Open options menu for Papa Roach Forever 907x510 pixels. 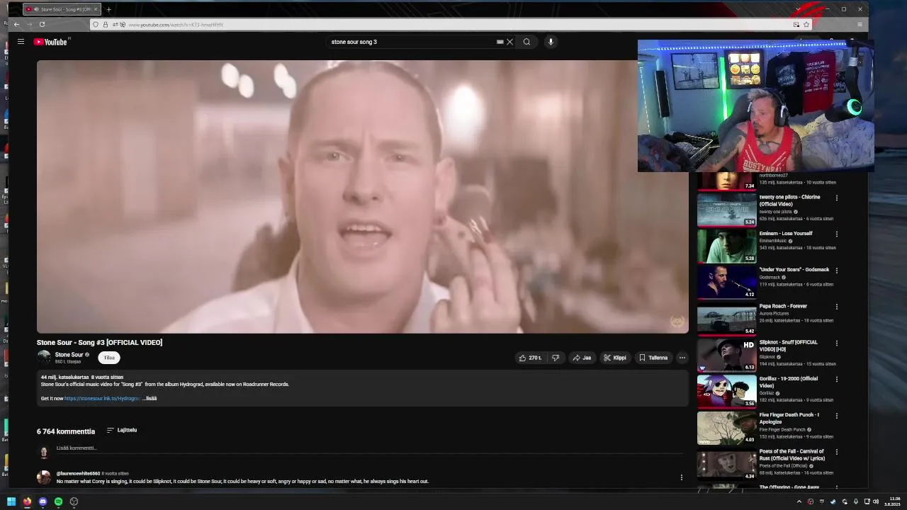click(x=837, y=307)
